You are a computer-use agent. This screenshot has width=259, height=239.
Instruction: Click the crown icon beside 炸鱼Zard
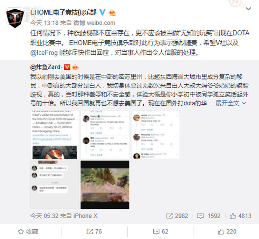pyautogui.click(x=75, y=67)
